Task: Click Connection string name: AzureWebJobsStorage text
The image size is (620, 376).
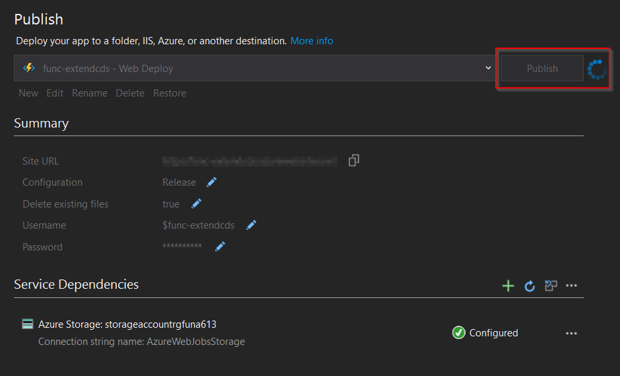Action: 141,342
